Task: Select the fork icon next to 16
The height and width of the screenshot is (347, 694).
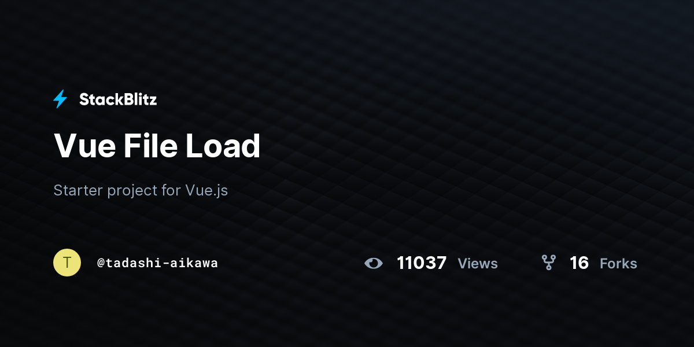Action: click(x=548, y=263)
